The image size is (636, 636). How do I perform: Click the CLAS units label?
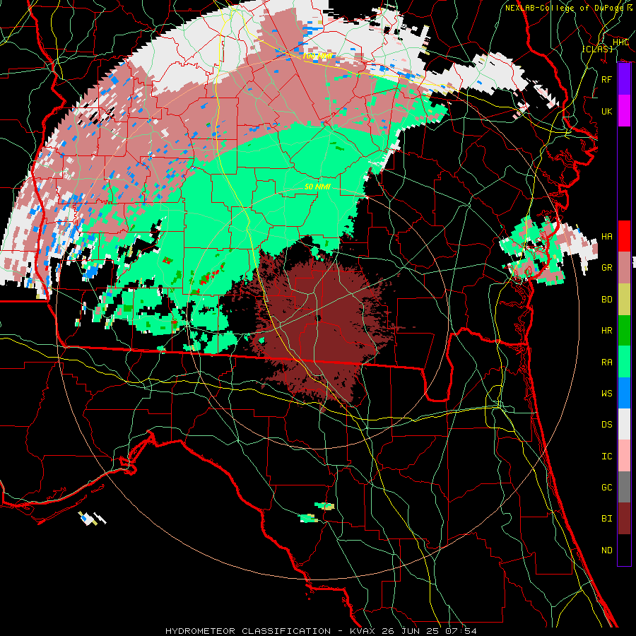pos(597,49)
